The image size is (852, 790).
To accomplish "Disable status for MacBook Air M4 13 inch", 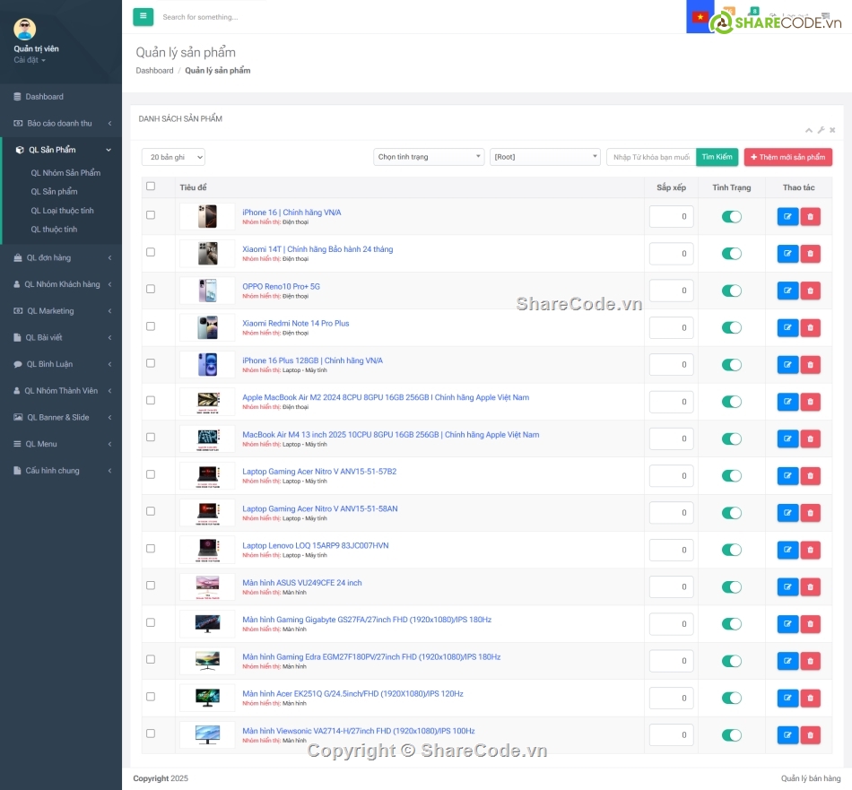I will click(x=731, y=438).
